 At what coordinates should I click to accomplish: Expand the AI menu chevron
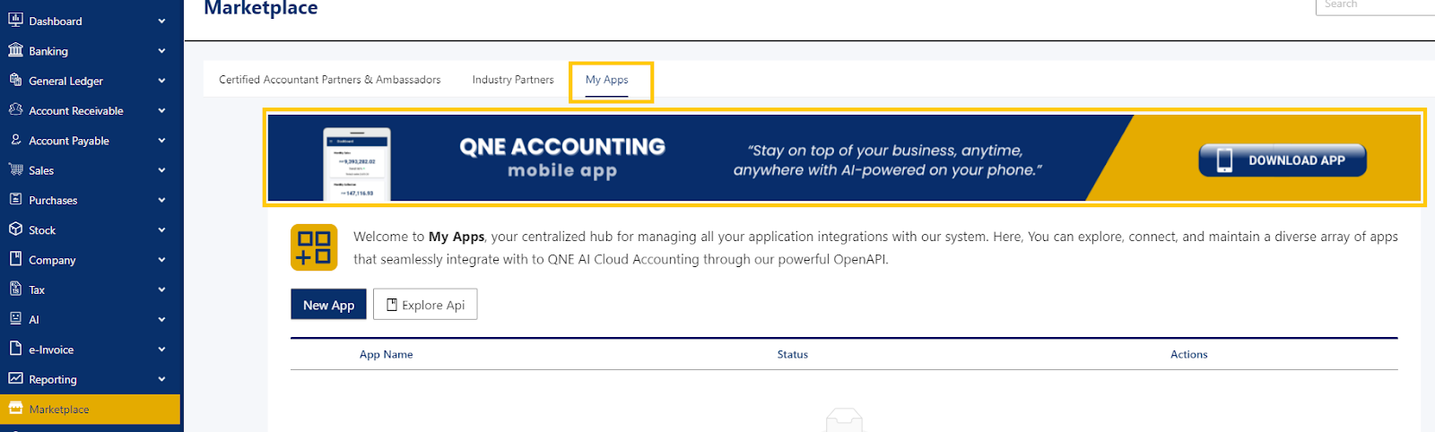161,319
